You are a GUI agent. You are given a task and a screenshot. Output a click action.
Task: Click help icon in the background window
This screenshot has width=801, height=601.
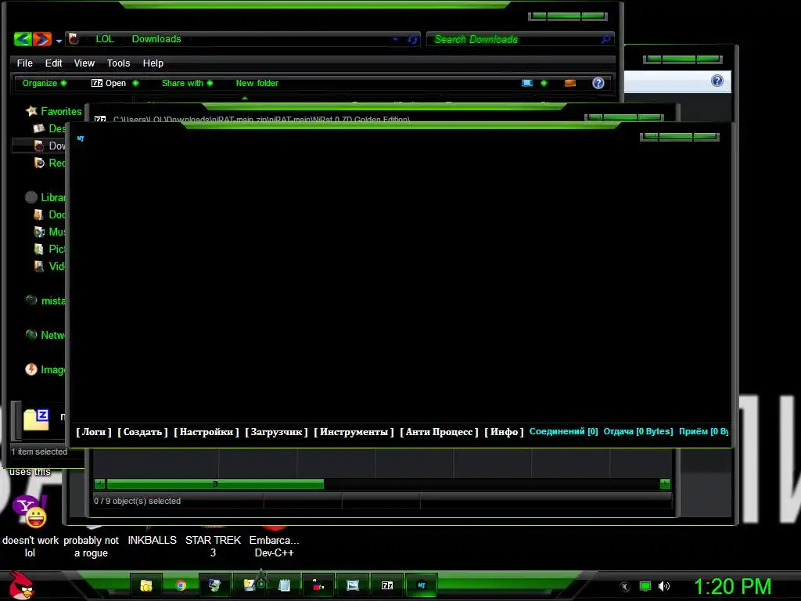717,81
